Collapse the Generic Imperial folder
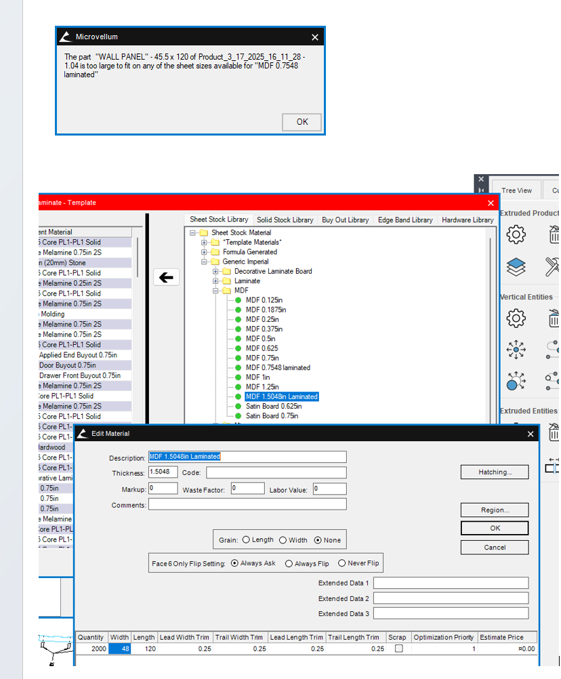This screenshot has height=679, width=561. click(204, 262)
